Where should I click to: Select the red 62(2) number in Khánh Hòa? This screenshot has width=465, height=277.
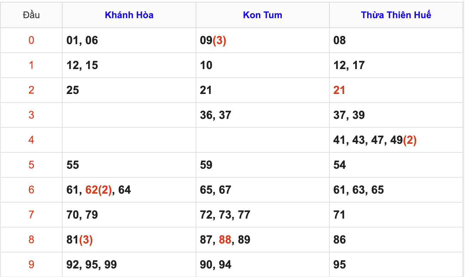99,190
